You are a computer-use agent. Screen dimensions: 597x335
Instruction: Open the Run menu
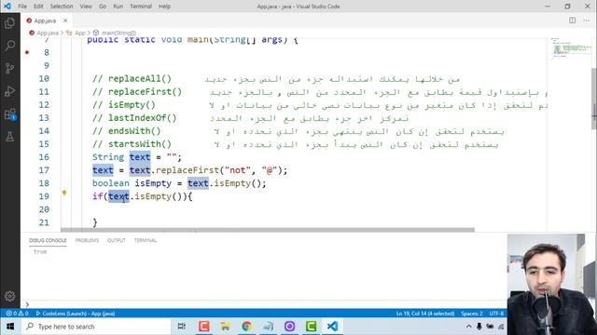click(x=118, y=7)
